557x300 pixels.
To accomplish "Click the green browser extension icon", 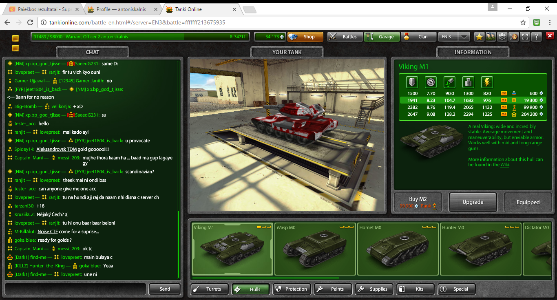I will [537, 22].
